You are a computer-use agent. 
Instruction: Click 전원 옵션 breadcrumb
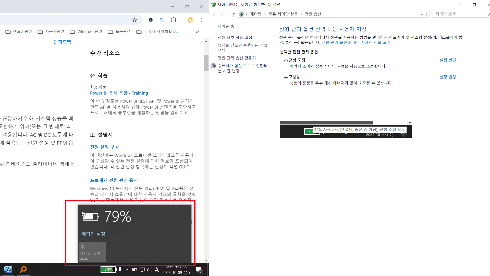(x=313, y=14)
